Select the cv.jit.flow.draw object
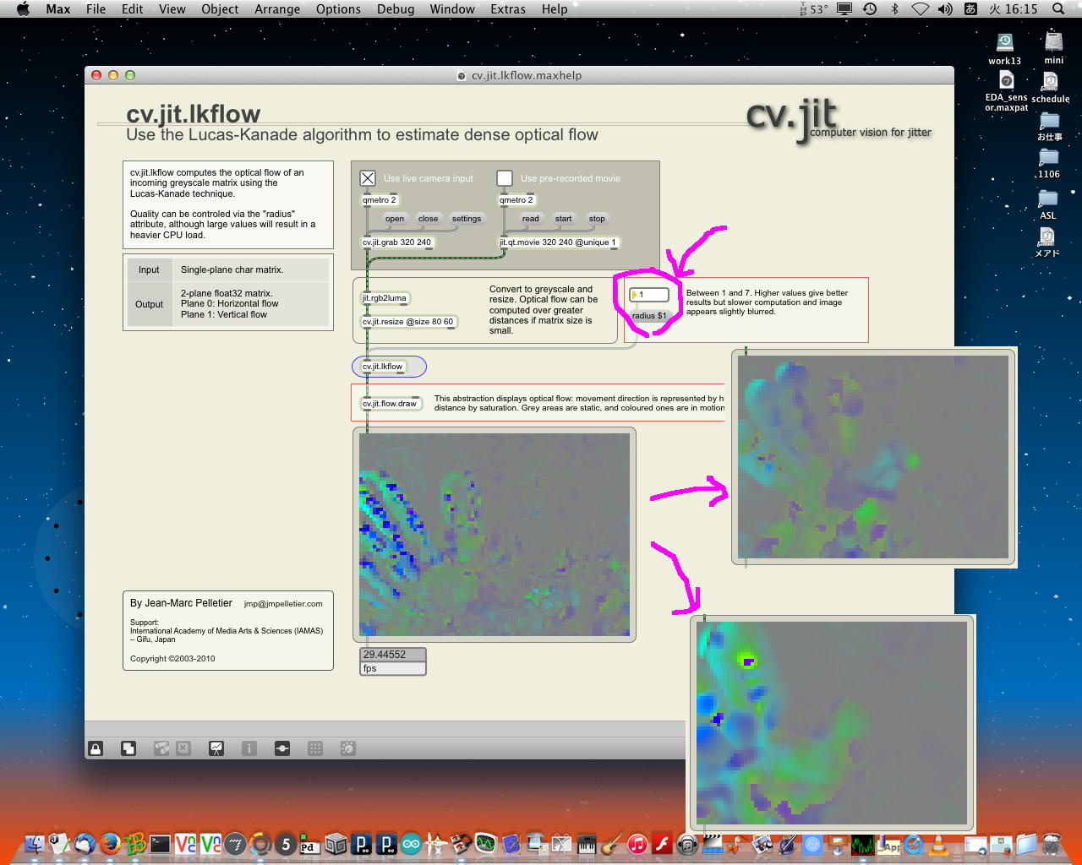This screenshot has width=1082, height=865. coord(391,404)
